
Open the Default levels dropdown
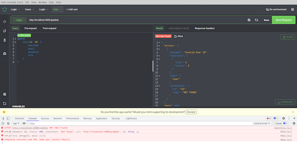pos(262,123)
